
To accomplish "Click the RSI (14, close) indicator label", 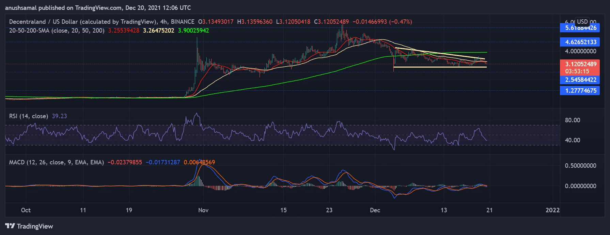I will click(x=29, y=116).
